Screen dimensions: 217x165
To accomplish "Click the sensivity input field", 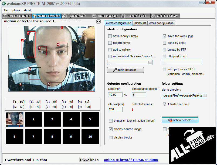I will pyautogui.click(x=115, y=95).
